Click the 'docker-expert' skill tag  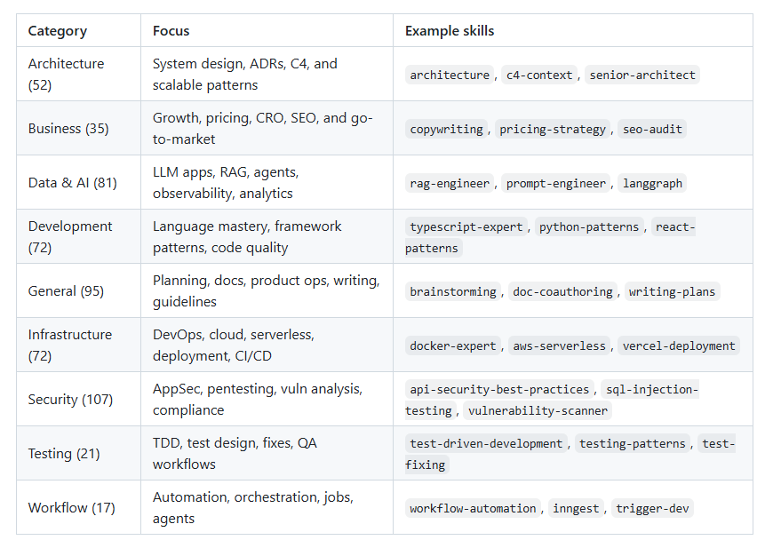coord(453,346)
